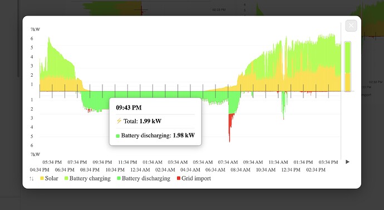Click the 07:34 AM time axis label

[228, 162]
